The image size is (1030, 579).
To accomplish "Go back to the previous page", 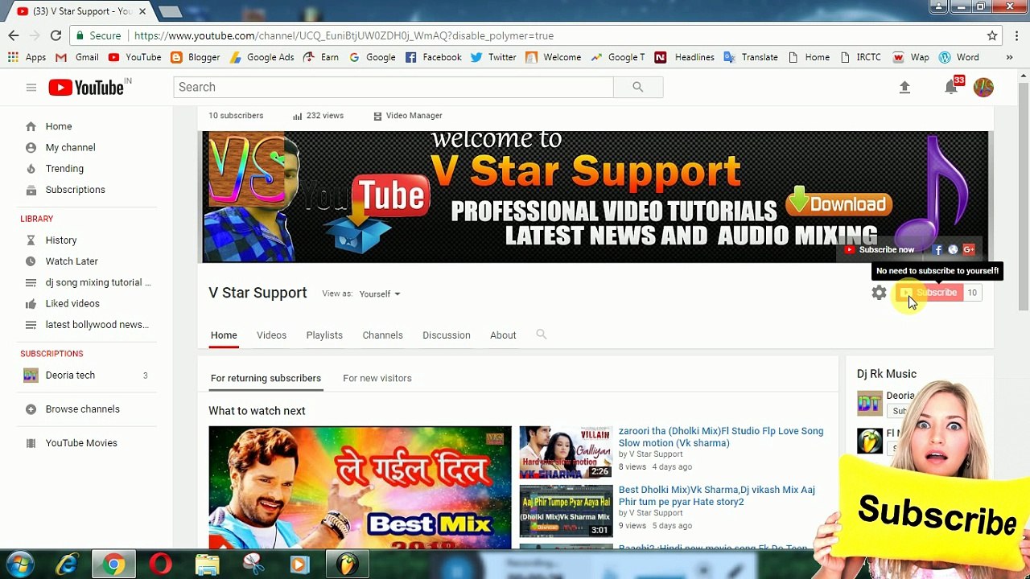I will click(x=14, y=35).
